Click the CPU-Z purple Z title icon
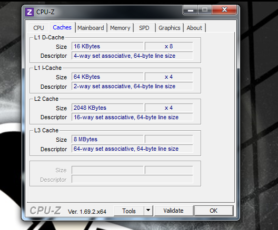 (x=29, y=12)
